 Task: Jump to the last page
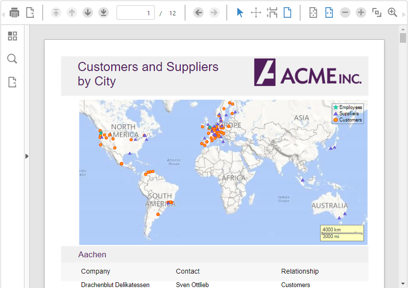point(104,12)
